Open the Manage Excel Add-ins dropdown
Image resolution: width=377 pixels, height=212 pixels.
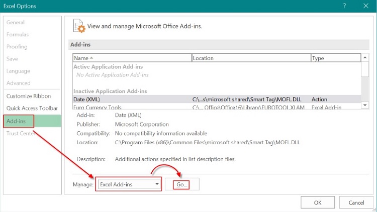[x=129, y=184]
